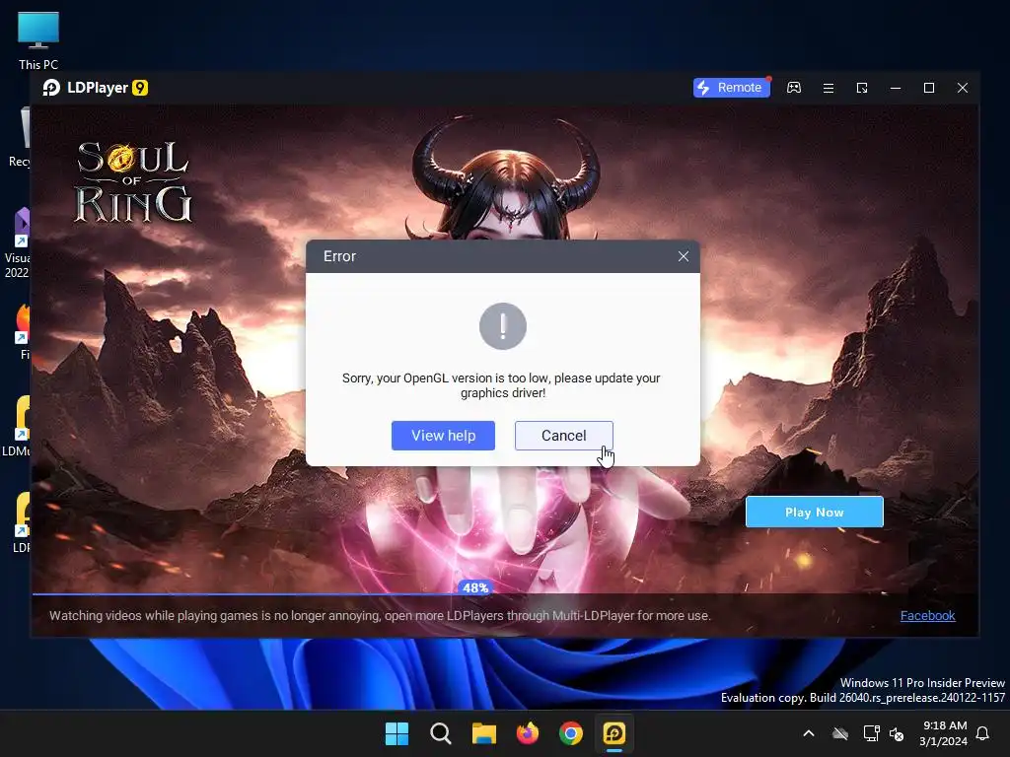Click the muted volume tray icon

coord(897,733)
